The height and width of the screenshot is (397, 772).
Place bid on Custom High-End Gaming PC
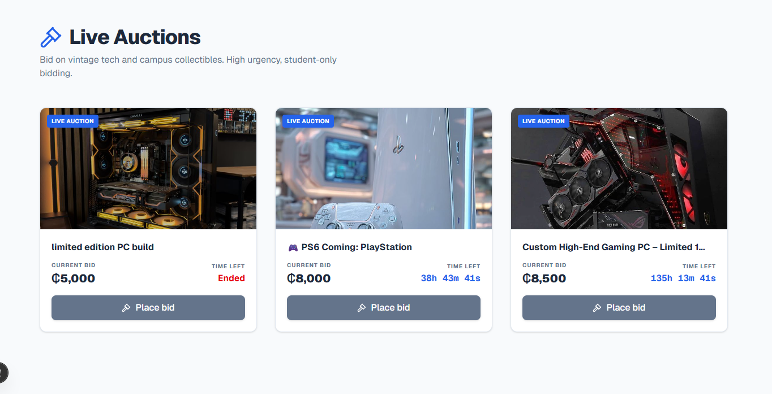point(619,308)
